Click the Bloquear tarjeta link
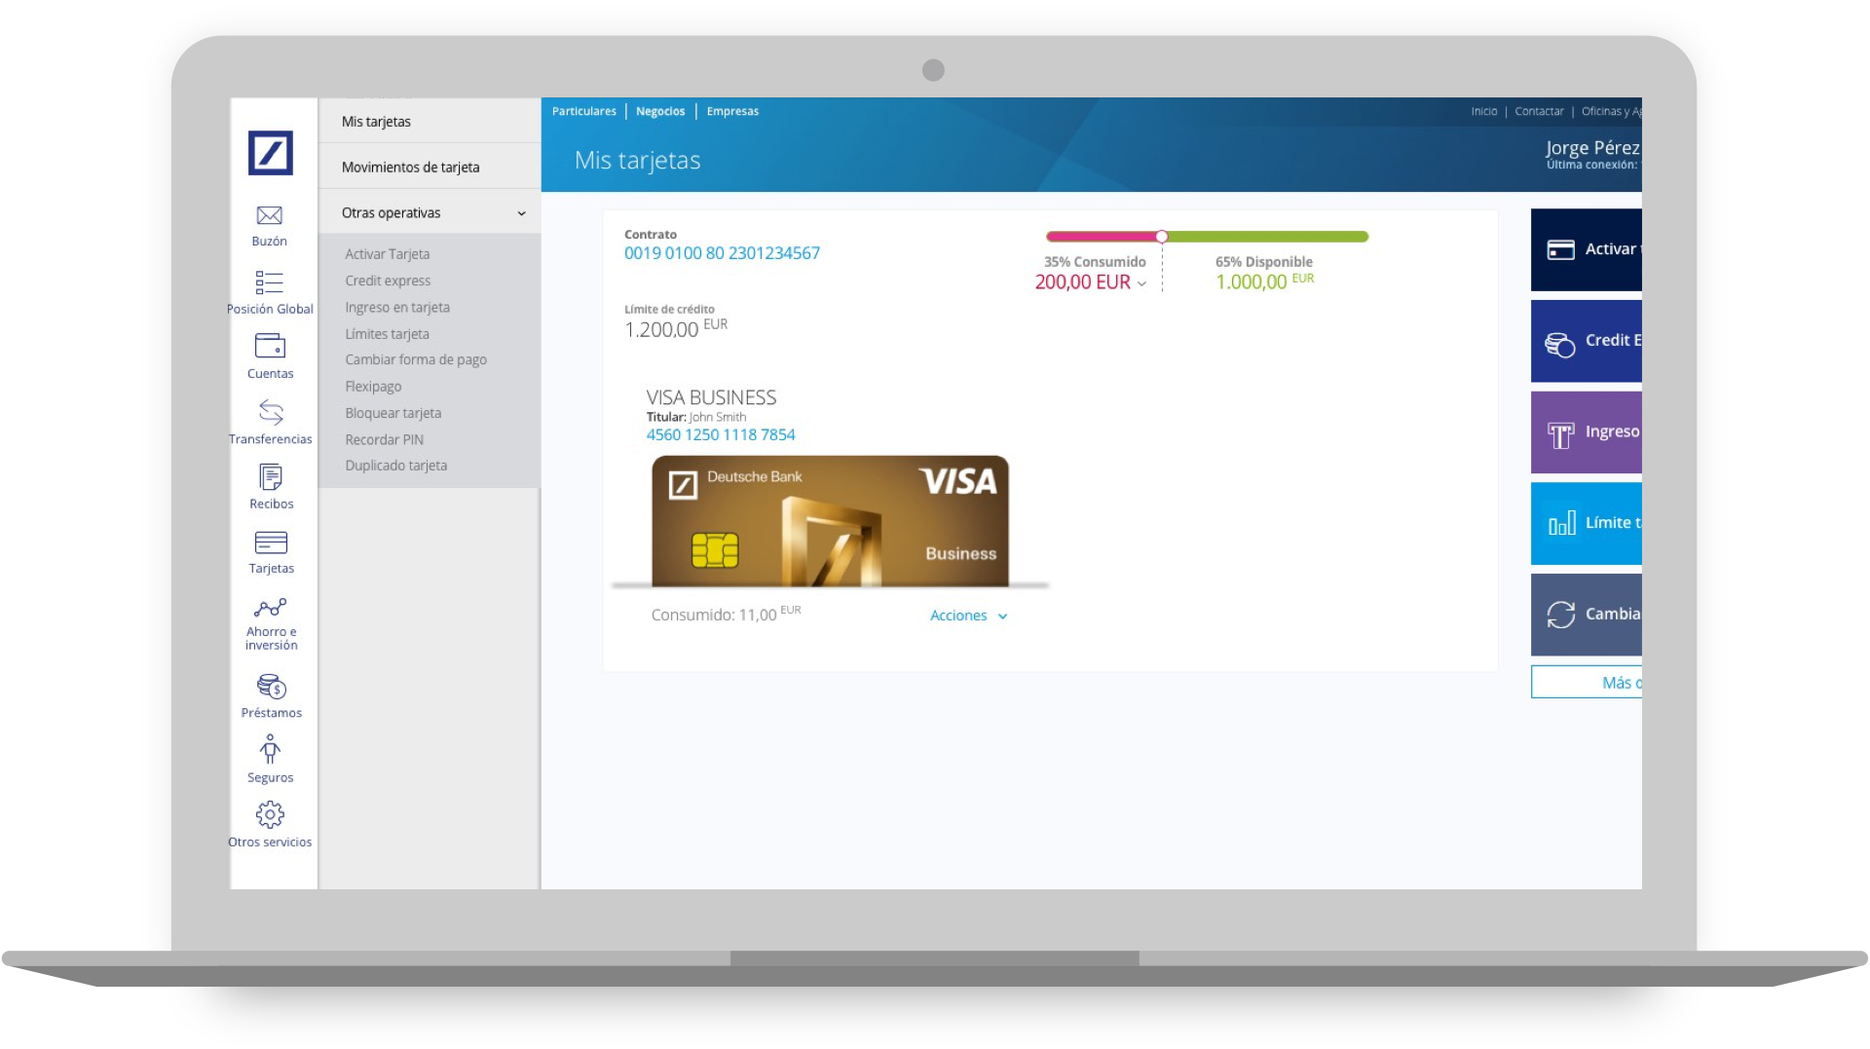The width and height of the screenshot is (1870, 1049). pyautogui.click(x=393, y=413)
